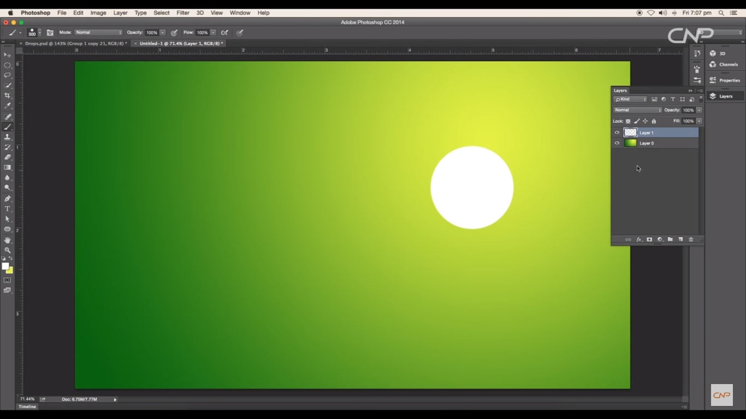Hide Layer 1 using its eye icon

coord(617,133)
